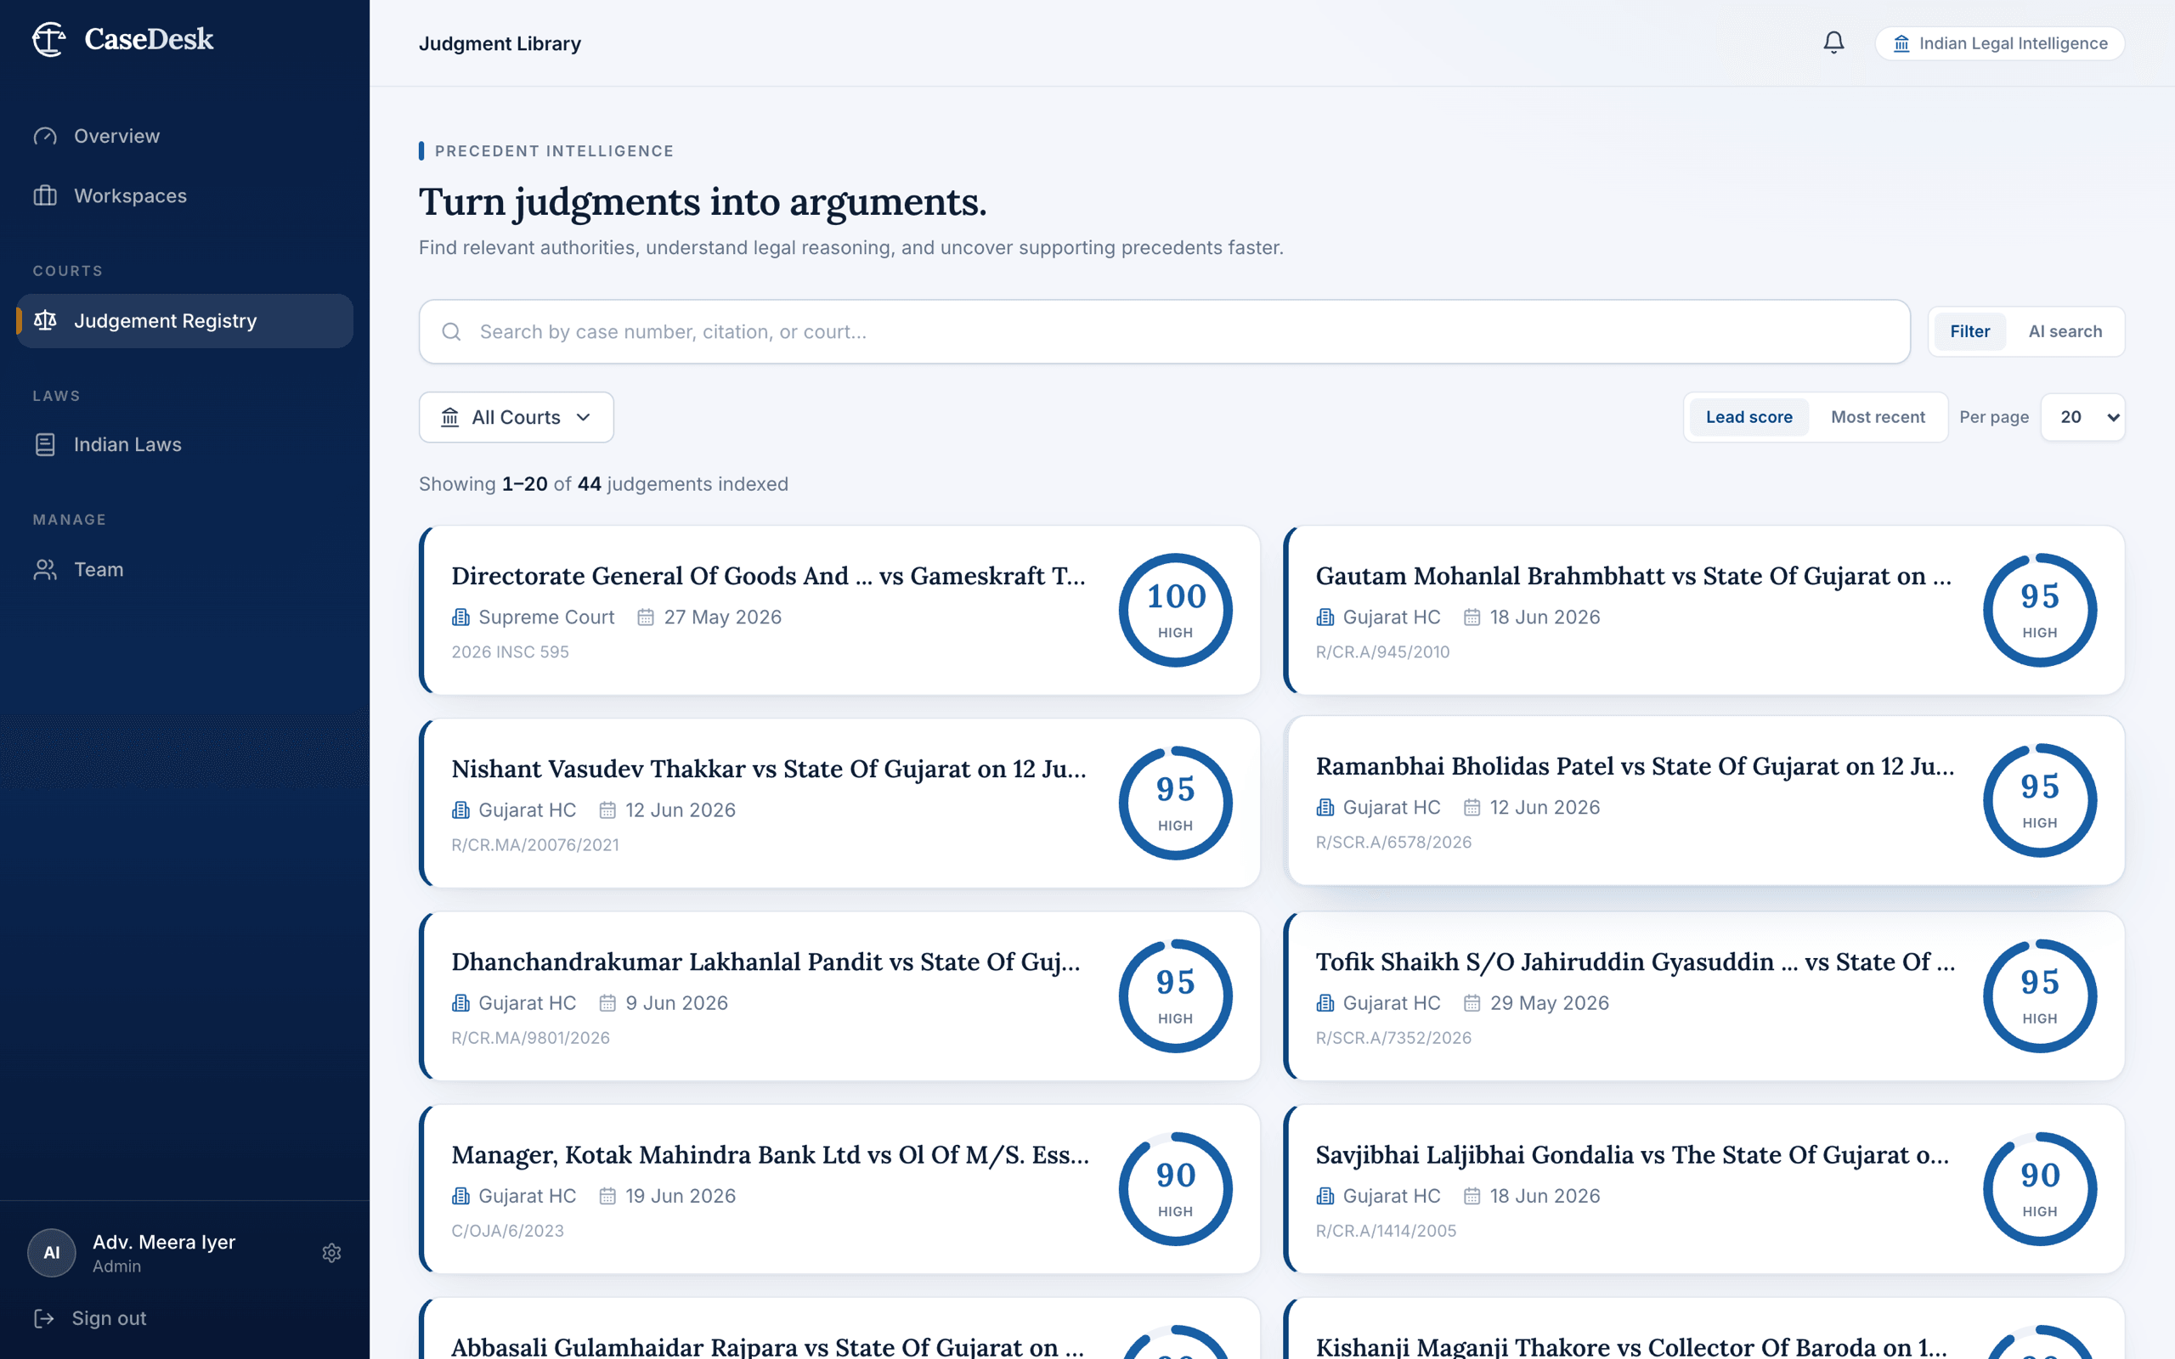The width and height of the screenshot is (2175, 1359).
Task: Sort results by Lead score
Action: click(x=1748, y=417)
